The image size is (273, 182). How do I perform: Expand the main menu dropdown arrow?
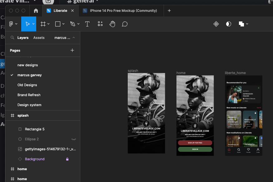pyautogui.click(x=16, y=24)
